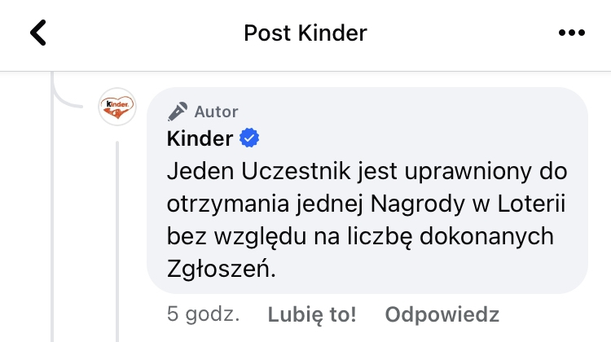The width and height of the screenshot is (611, 342).
Task: Click the "Post Kinder" header title
Action: [x=305, y=33]
